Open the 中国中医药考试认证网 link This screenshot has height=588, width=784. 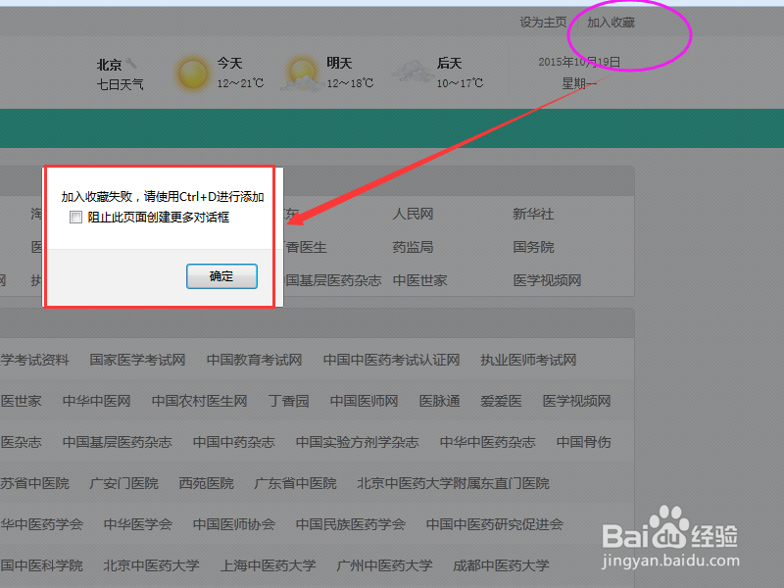391,360
